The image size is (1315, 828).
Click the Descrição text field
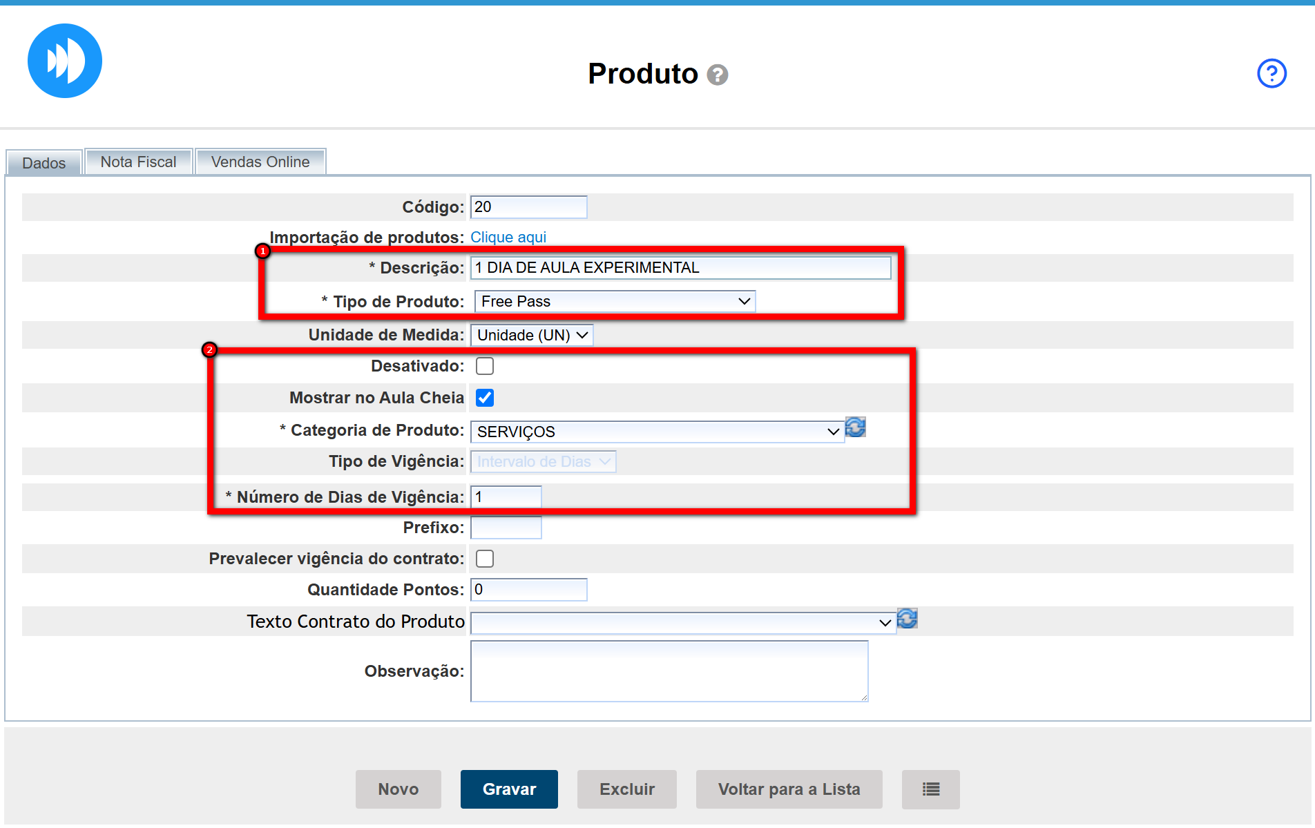(x=680, y=268)
